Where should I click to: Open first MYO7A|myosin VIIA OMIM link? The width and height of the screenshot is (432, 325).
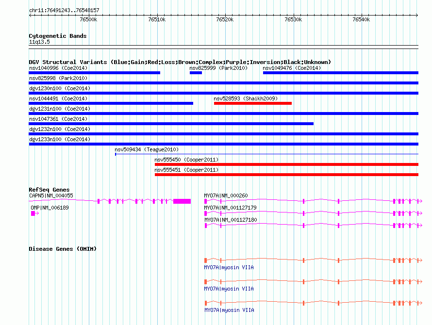[229, 267]
